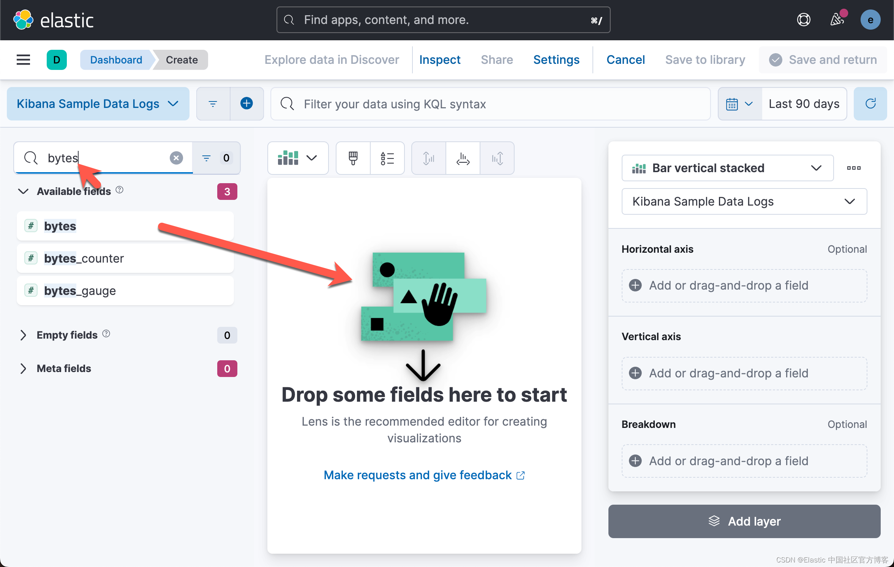Open the Inspect menu item

pyautogui.click(x=440, y=60)
